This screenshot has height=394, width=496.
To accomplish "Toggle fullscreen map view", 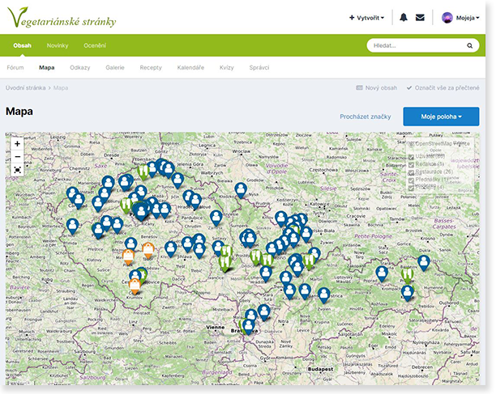I will click(x=17, y=170).
